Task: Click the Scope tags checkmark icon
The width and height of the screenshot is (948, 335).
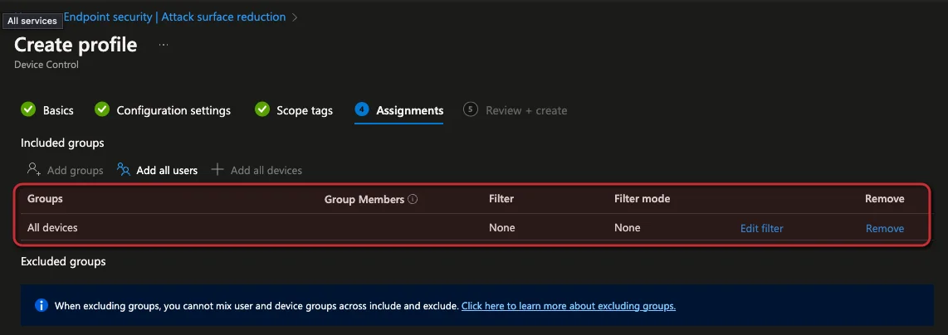Action: coord(261,109)
